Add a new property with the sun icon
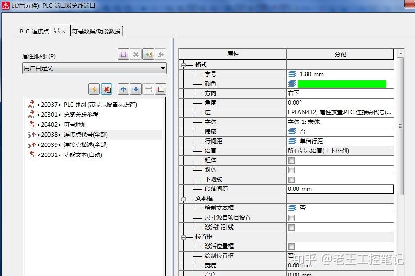The image size is (415, 276). click(94, 89)
